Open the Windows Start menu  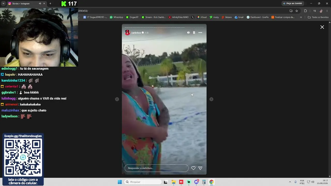[120, 182]
